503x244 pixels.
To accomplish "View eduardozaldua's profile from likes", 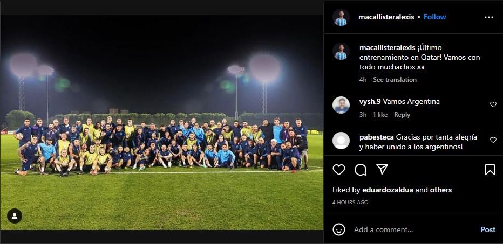I will click(388, 190).
